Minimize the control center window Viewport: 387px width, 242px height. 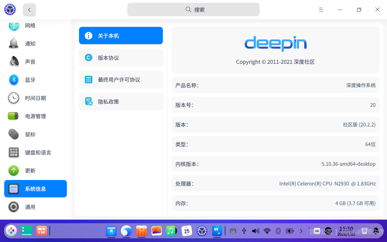tap(340, 10)
